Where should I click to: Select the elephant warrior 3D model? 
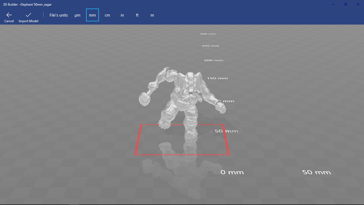coord(184,96)
